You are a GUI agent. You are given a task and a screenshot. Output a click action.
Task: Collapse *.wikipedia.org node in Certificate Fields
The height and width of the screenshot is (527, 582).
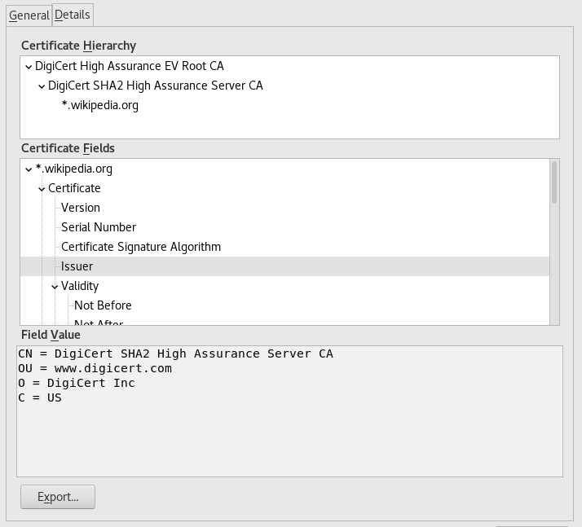click(x=29, y=169)
